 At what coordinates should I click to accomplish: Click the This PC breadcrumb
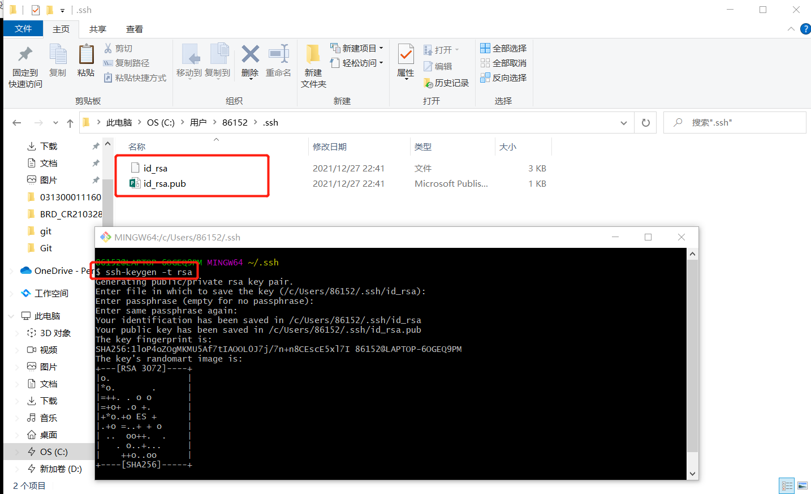[x=119, y=123]
